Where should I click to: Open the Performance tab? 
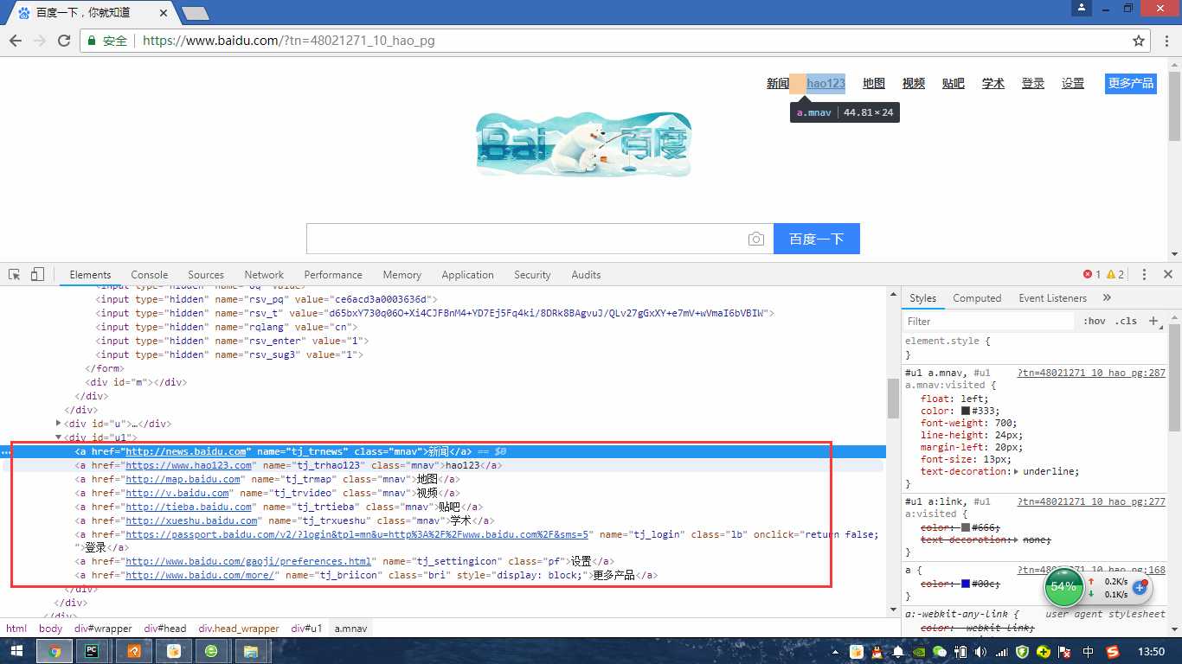pos(333,274)
